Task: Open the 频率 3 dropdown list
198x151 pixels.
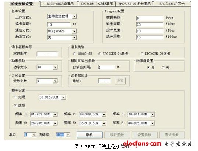Action: tap(152, 114)
